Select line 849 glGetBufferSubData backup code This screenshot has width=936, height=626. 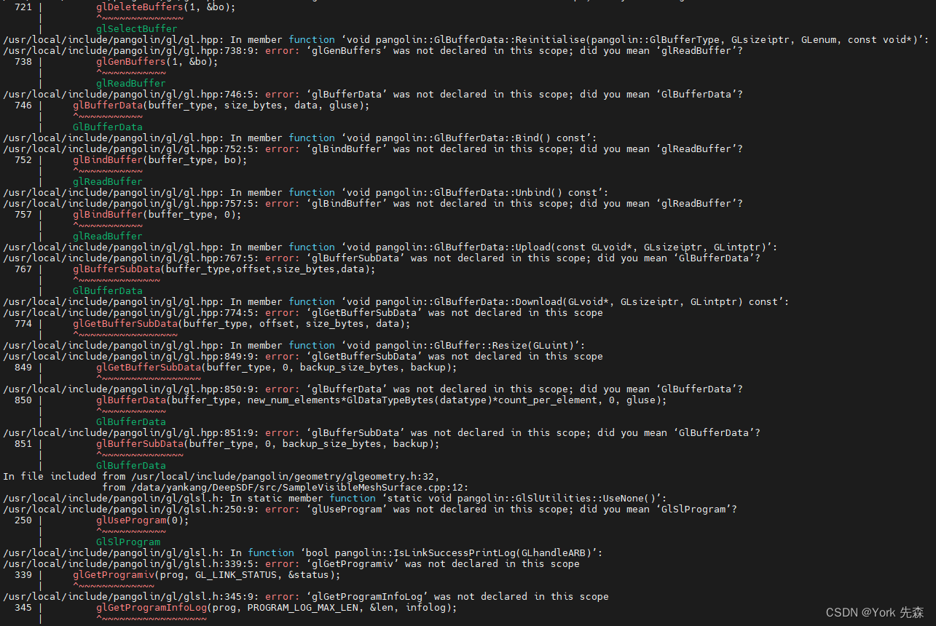tap(276, 367)
